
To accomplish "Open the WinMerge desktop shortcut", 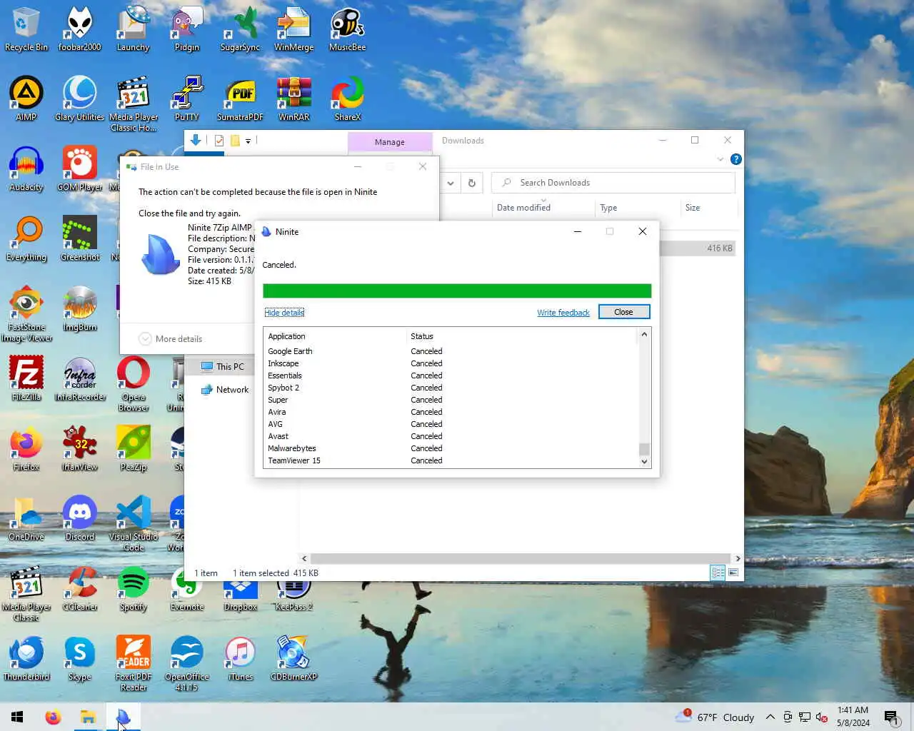I will tap(293, 29).
